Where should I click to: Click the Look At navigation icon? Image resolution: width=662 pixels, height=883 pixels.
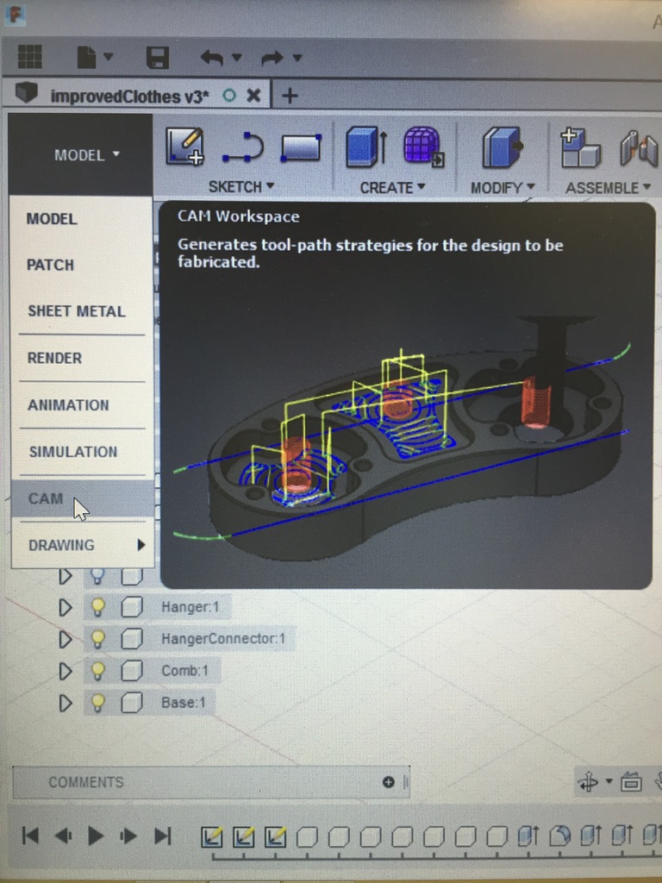(631, 782)
